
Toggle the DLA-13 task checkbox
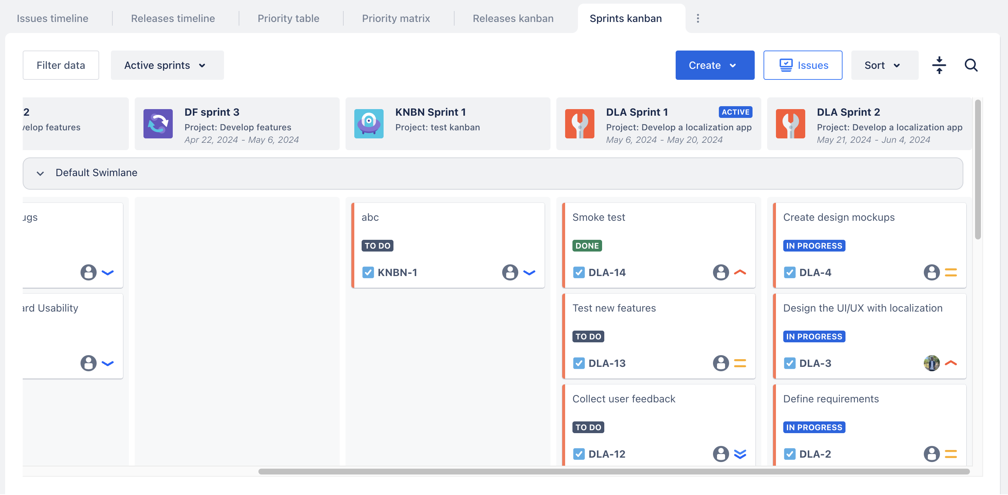pyautogui.click(x=579, y=364)
